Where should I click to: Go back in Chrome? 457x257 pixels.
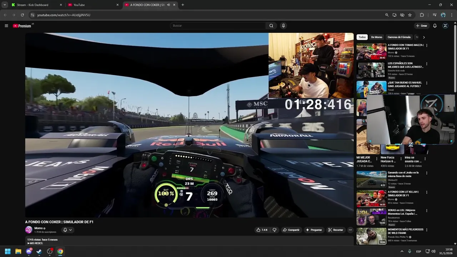click(5, 15)
